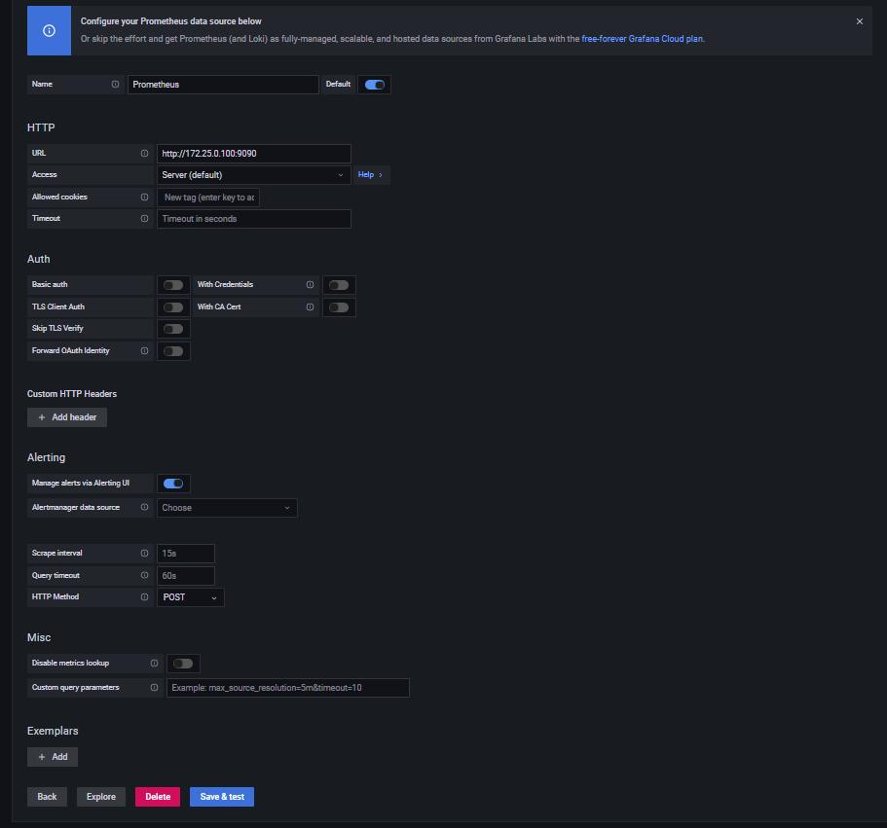Dismiss the Prometheus configuration banner
The height and width of the screenshot is (828, 887).
tap(860, 21)
